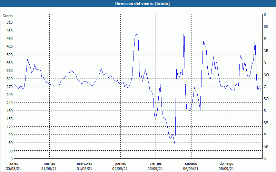Image resolution: width=276 pixels, height=172 pixels.
Task: Select the "N" compass label level with 360
Action: click(265, 63)
